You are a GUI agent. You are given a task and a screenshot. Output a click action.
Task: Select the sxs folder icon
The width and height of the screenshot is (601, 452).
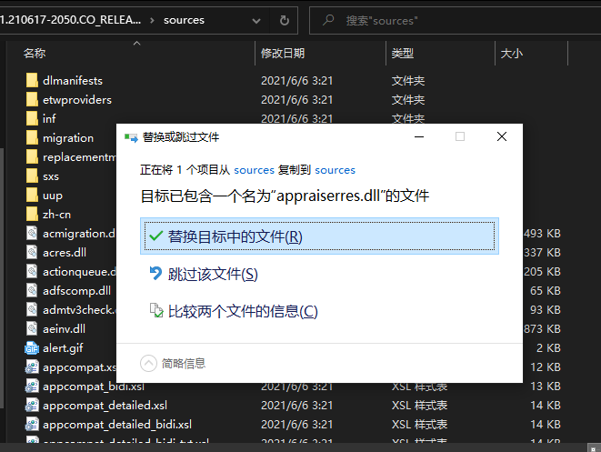[x=32, y=176]
